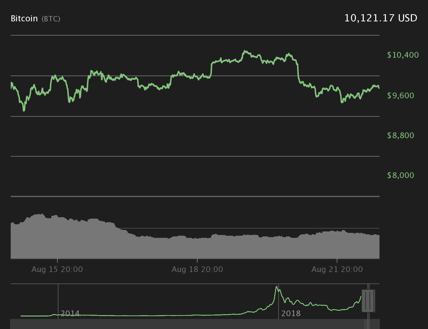428x329 pixels.
Task: Click the (BTC) ticker symbol
Action: (51, 19)
